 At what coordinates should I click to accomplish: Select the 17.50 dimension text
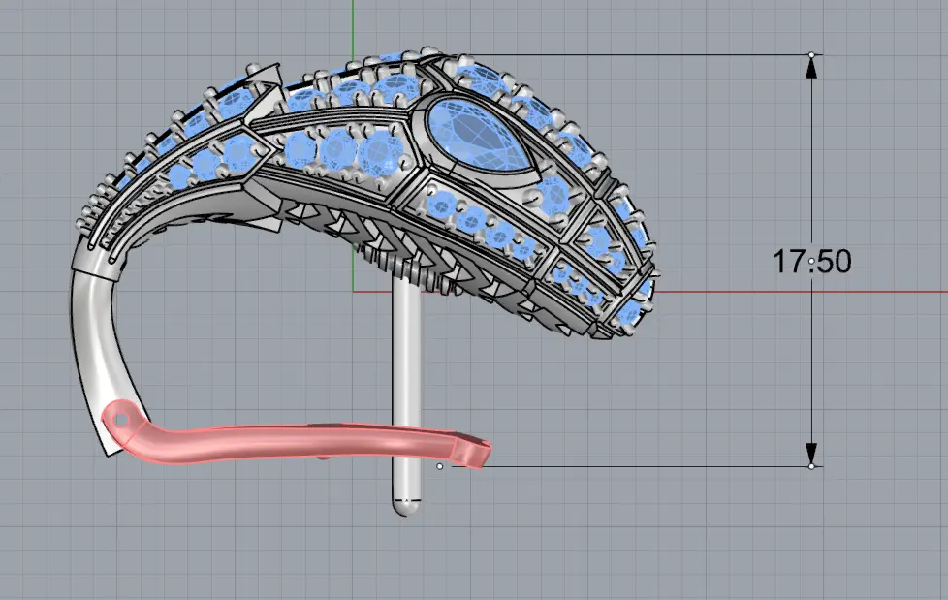tap(811, 262)
